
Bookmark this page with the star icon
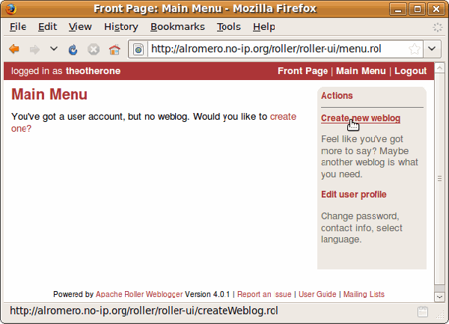click(414, 49)
